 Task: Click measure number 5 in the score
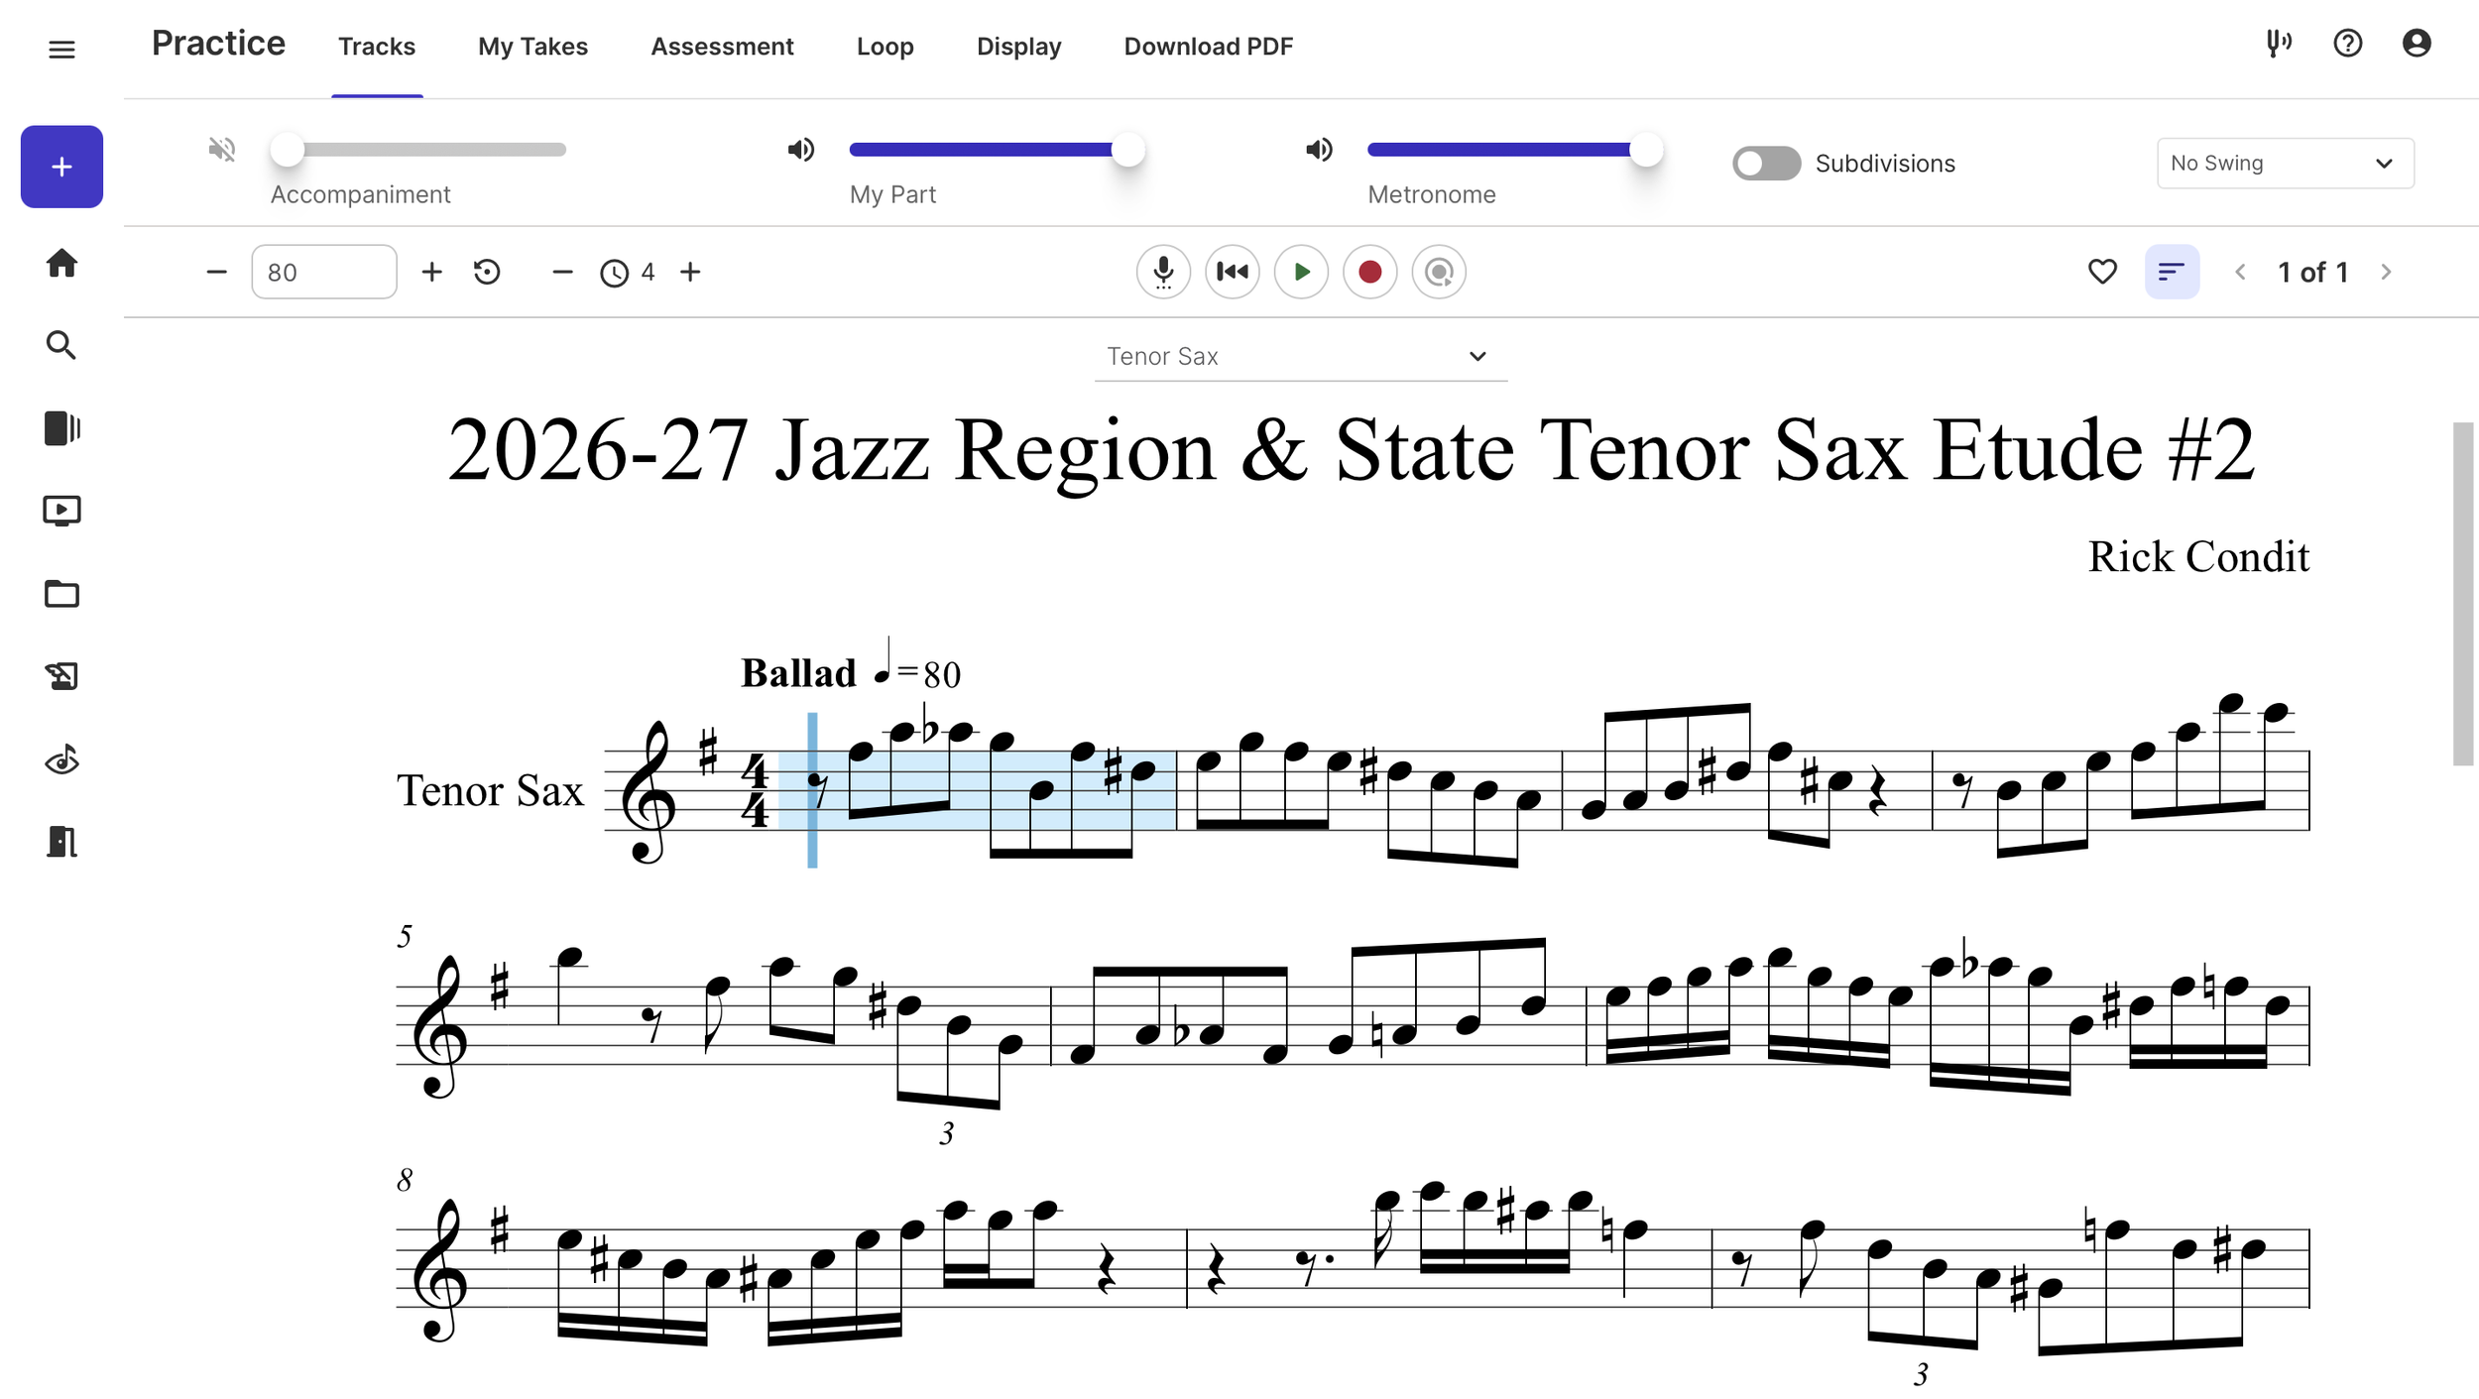click(x=405, y=936)
